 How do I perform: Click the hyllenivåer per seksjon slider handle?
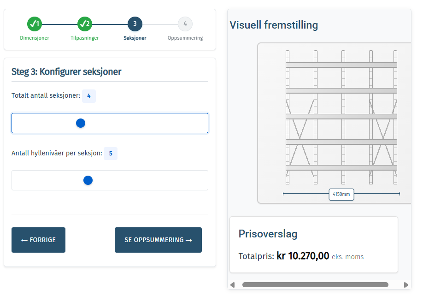click(x=88, y=180)
